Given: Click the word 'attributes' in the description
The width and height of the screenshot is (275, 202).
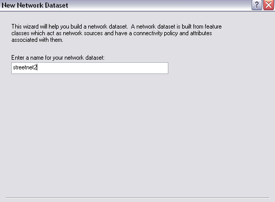Looking at the screenshot, I should (201, 33).
